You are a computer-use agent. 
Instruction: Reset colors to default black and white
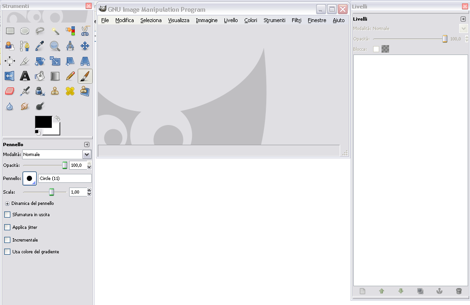tap(38, 133)
